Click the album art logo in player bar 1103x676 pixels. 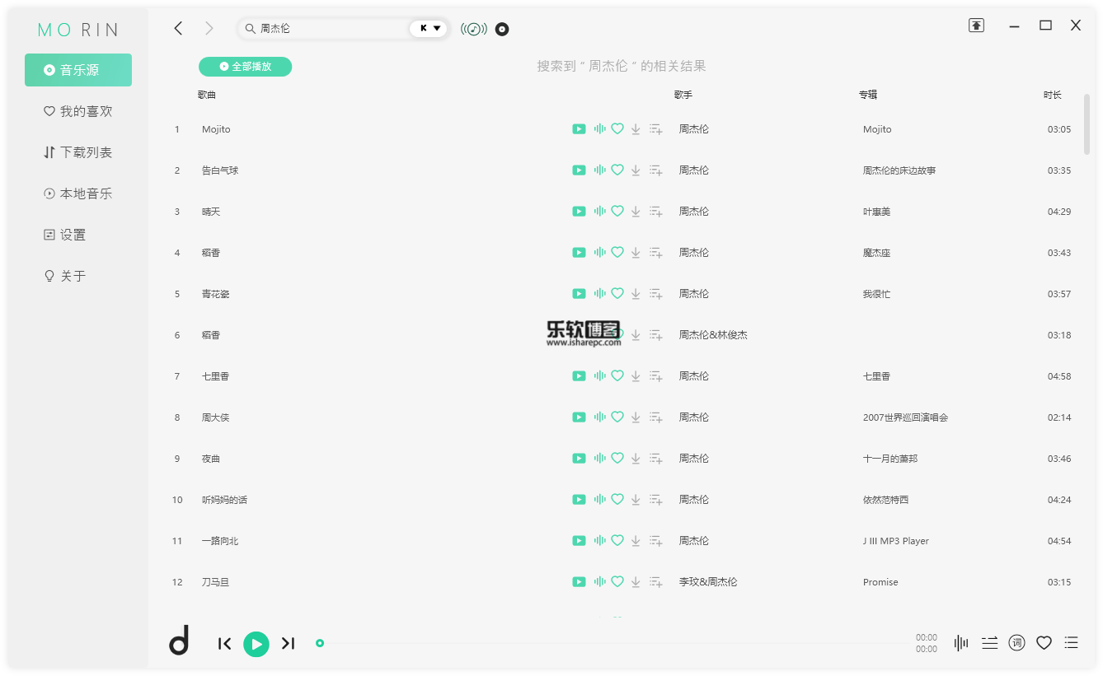(x=180, y=641)
